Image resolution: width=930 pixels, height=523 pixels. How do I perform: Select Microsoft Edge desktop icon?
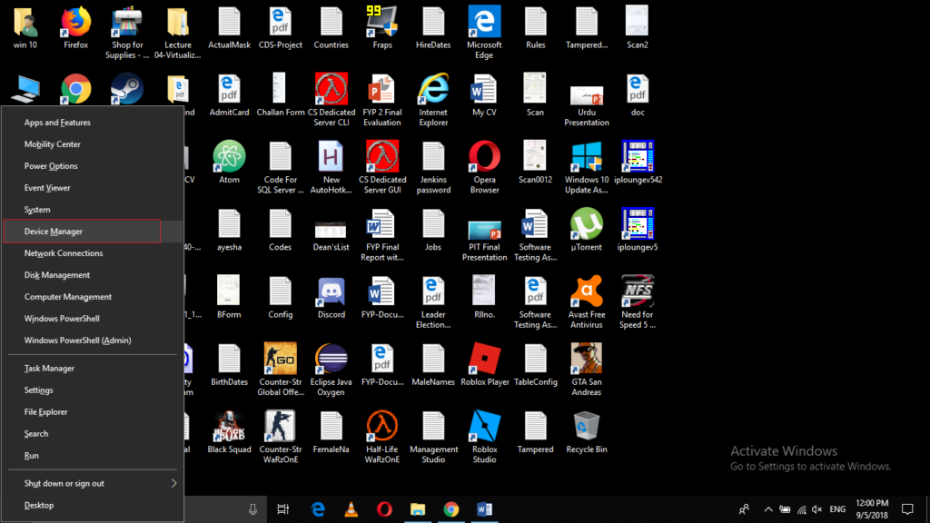click(x=484, y=32)
